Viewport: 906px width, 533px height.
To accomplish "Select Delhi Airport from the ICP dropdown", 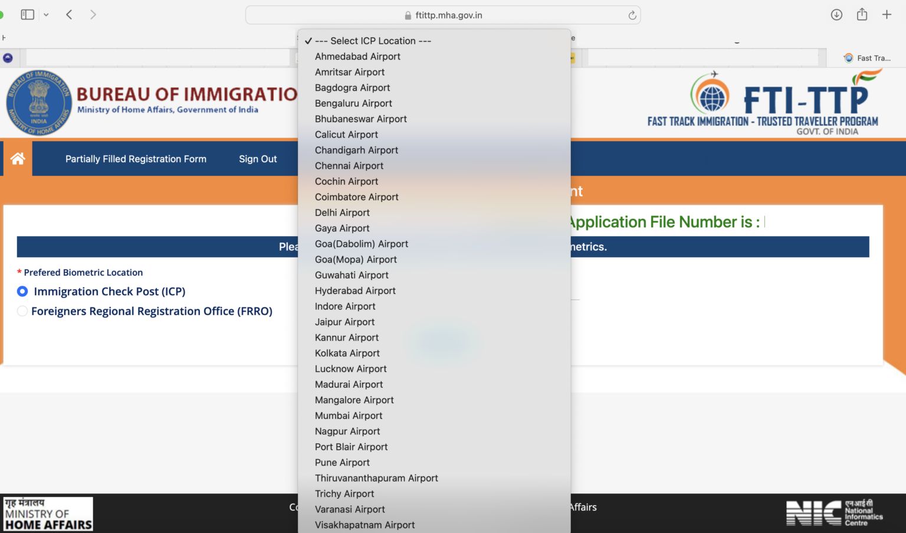I will (342, 212).
